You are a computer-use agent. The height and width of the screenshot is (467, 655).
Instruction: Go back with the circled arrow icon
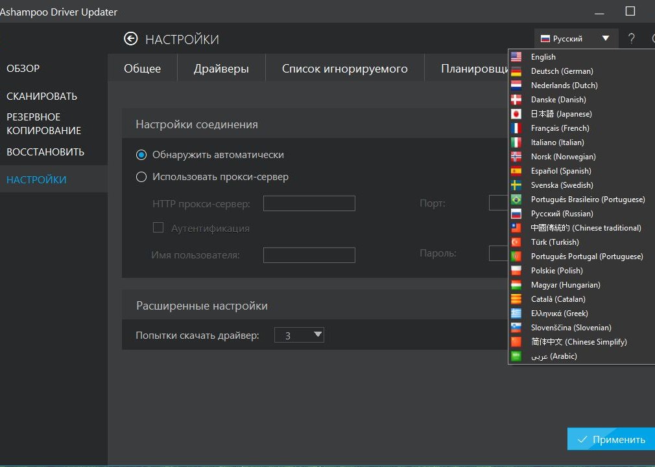pos(131,39)
